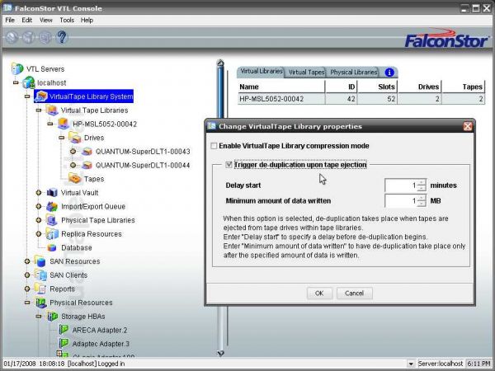Click the Database icon
The width and height of the screenshot is (495, 371).
tap(52, 247)
